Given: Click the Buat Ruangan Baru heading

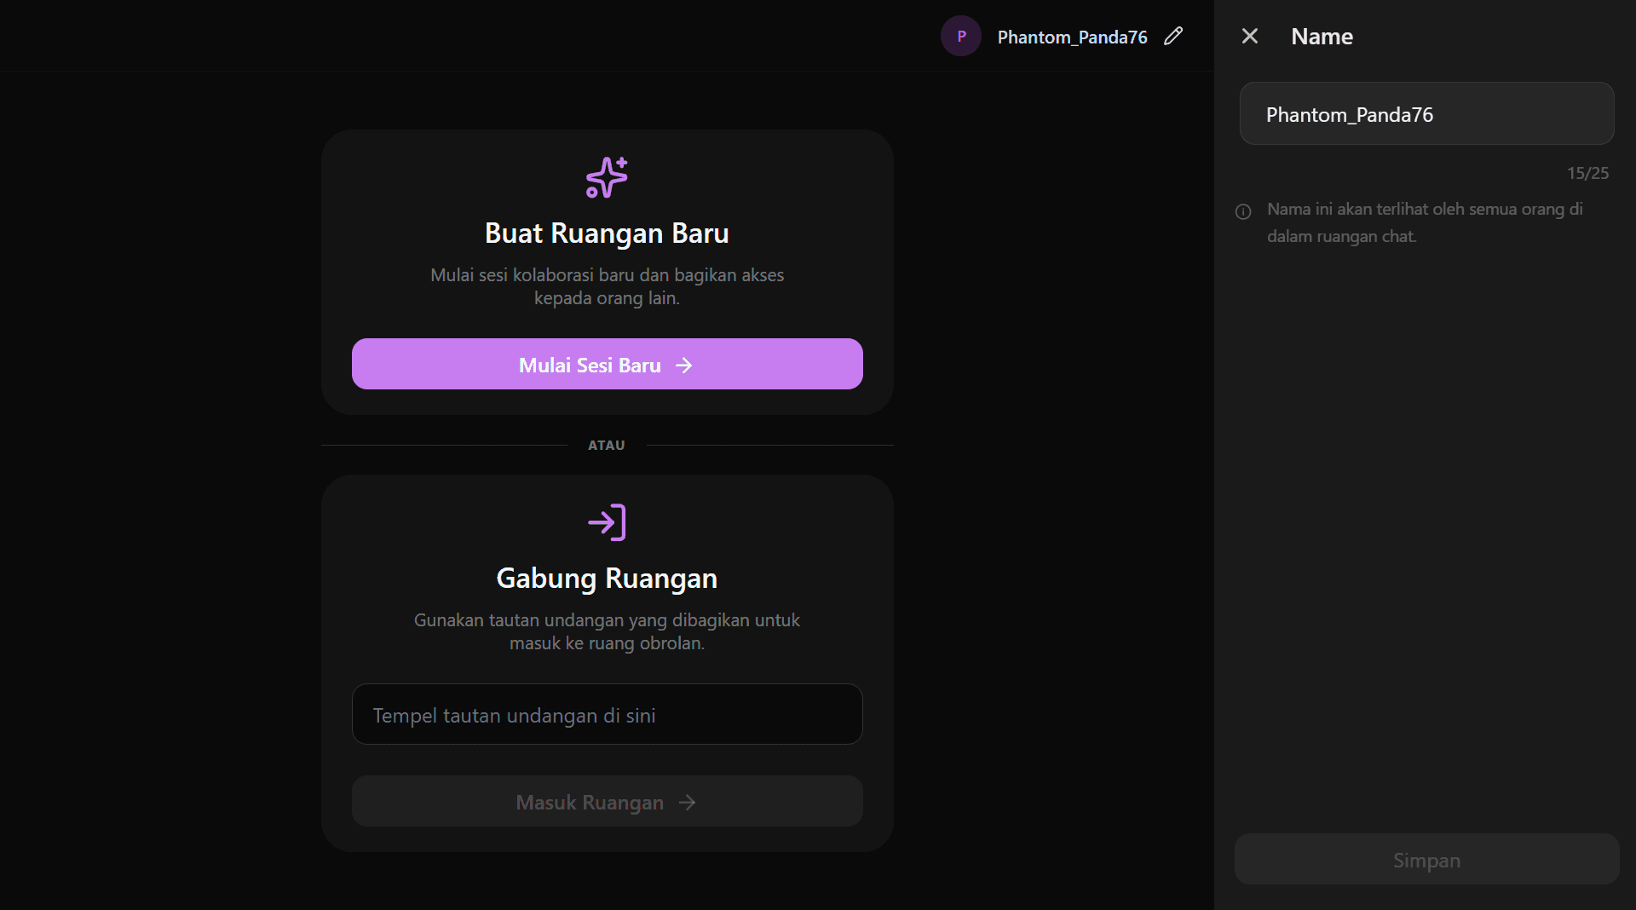Looking at the screenshot, I should pyautogui.click(x=607, y=233).
